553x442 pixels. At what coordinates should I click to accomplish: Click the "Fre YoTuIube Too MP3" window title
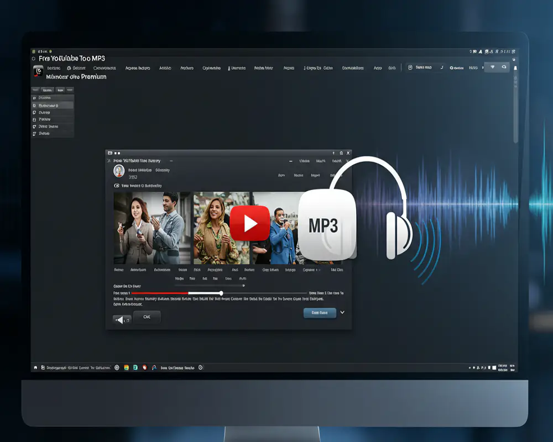click(72, 59)
